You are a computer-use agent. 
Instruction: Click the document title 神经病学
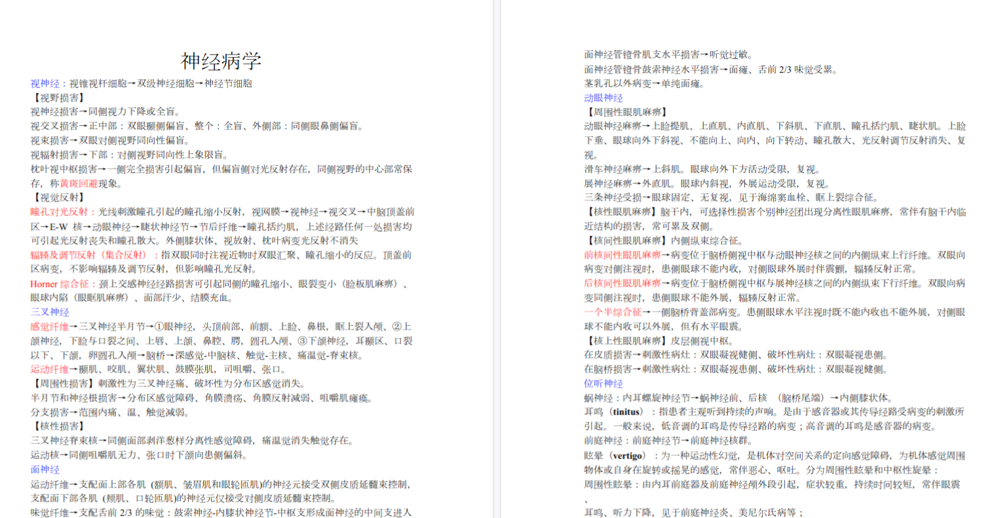coord(221,62)
